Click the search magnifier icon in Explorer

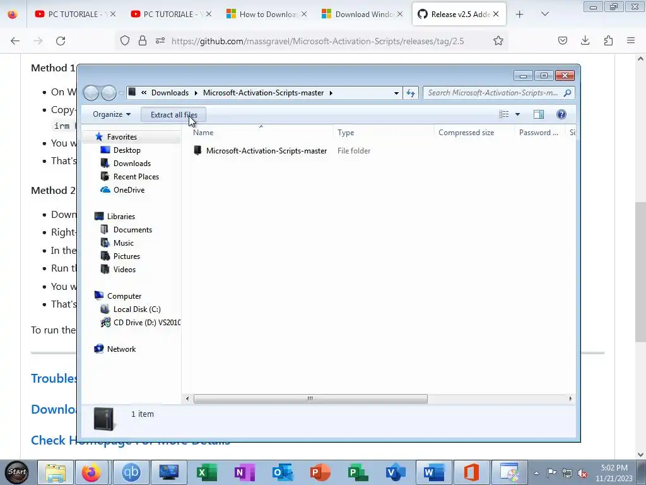567,93
